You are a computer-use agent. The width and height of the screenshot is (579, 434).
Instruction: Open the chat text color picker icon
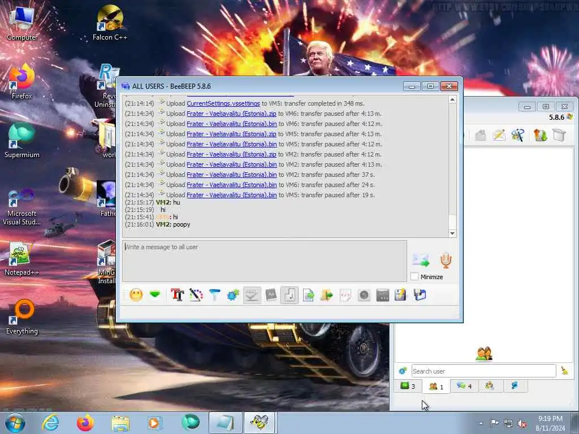coord(196,295)
